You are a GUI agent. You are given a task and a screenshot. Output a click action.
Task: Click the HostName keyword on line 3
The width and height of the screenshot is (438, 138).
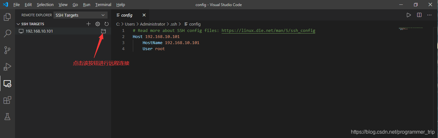pyautogui.click(x=152, y=43)
